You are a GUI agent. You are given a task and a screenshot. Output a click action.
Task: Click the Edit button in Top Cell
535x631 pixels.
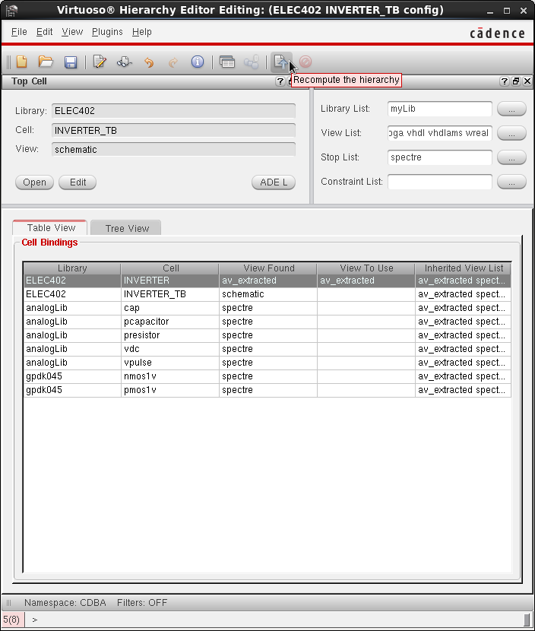point(78,182)
